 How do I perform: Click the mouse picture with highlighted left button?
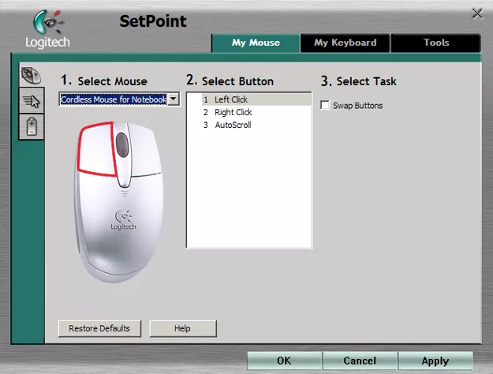(x=119, y=201)
